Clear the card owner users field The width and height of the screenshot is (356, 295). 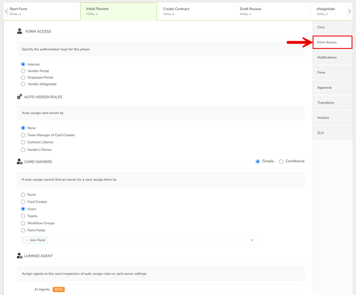tap(252, 240)
